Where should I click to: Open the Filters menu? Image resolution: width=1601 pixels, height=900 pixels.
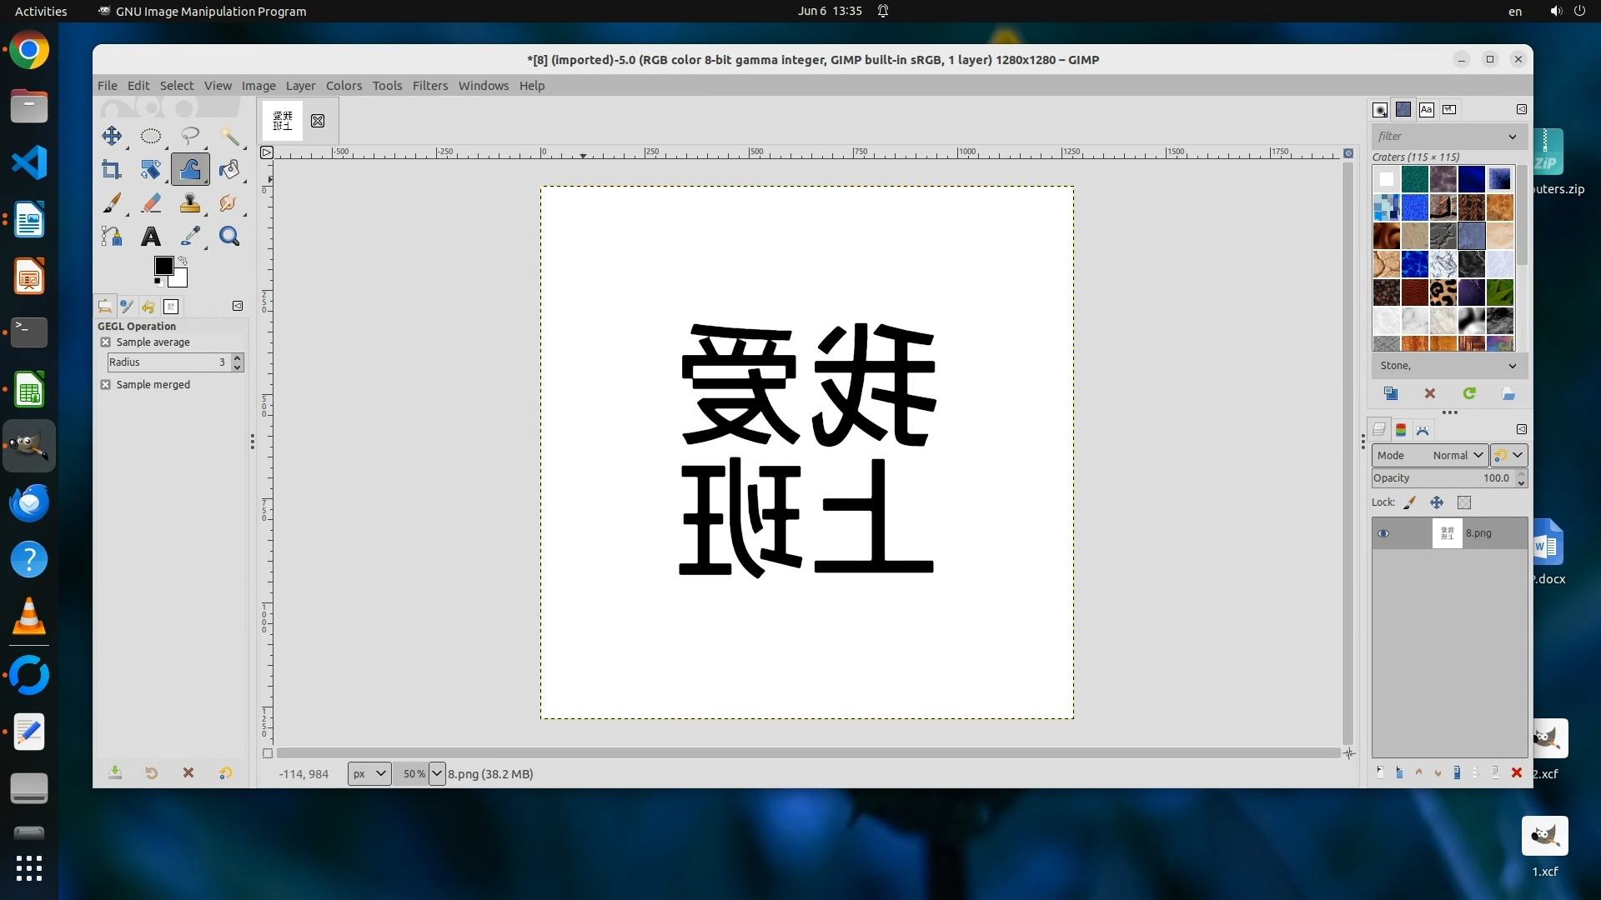(x=429, y=86)
